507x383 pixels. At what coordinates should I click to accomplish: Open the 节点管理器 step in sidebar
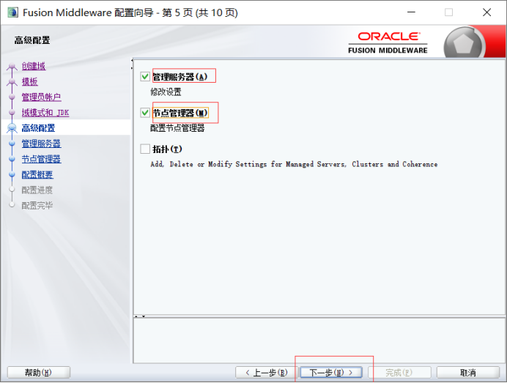point(41,159)
